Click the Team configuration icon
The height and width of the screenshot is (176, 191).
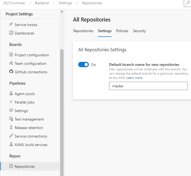[x=11, y=63]
